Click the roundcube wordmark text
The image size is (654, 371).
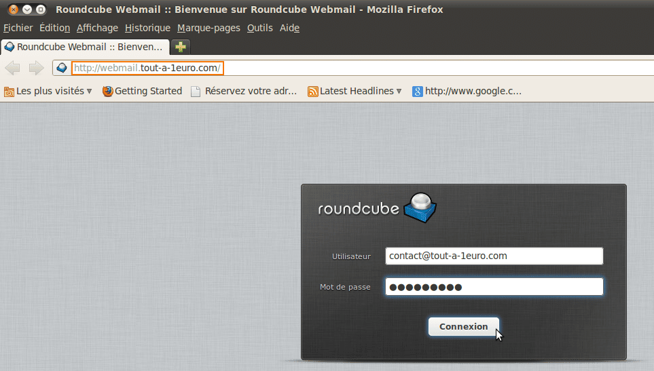click(359, 209)
